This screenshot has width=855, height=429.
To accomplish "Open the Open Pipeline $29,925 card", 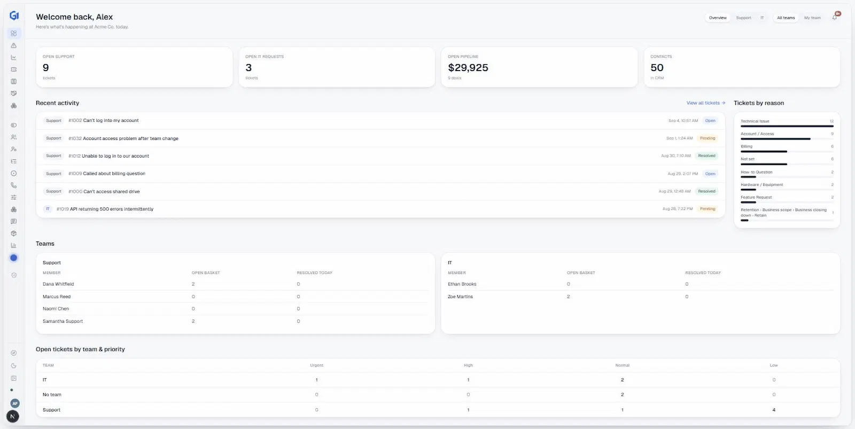I will 539,67.
